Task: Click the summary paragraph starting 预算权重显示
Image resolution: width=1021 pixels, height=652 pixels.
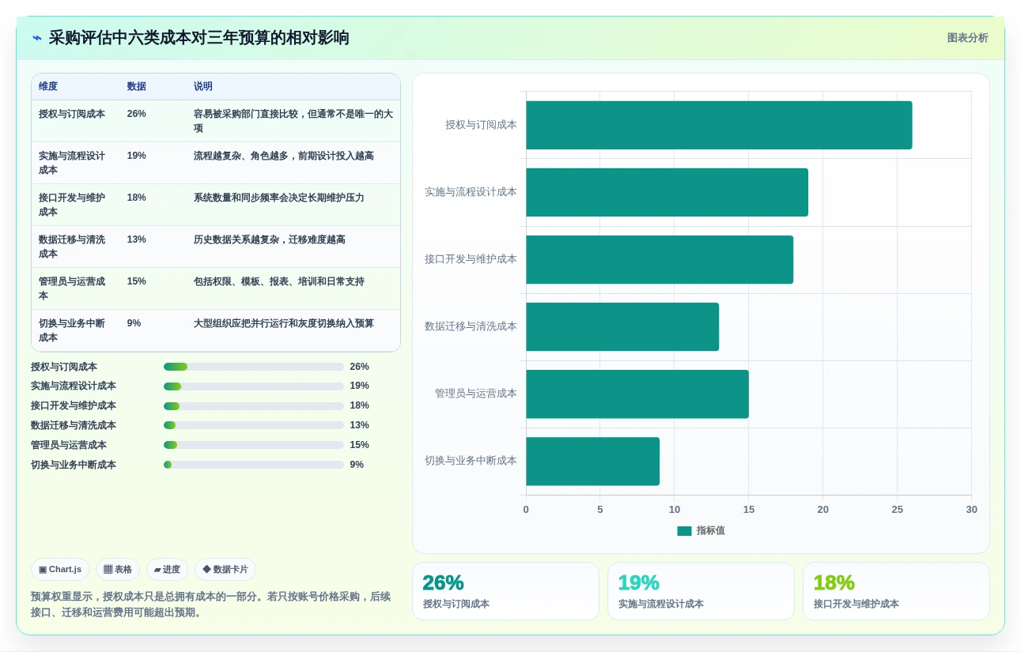Action: [211, 605]
